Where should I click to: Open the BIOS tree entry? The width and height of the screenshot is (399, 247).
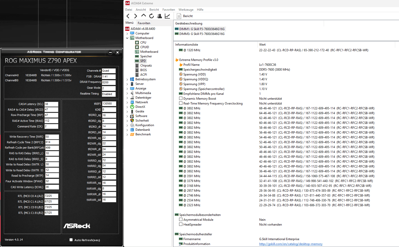pos(143,70)
